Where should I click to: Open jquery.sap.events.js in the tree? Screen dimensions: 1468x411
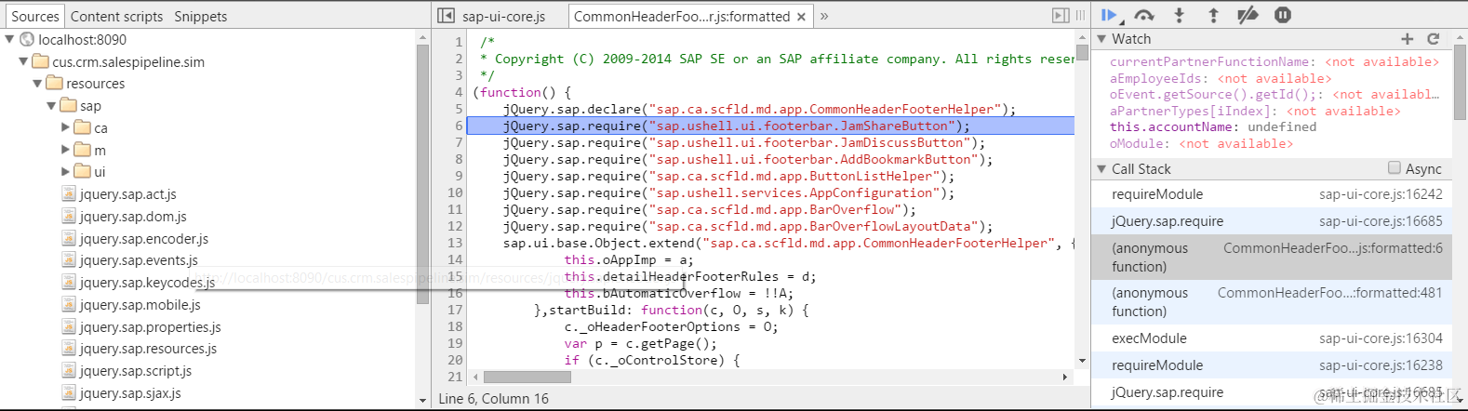(x=139, y=260)
